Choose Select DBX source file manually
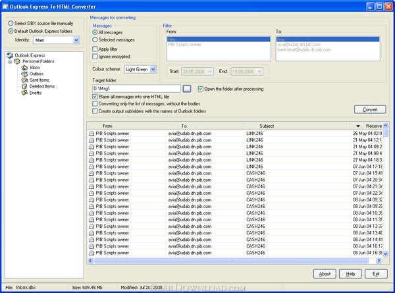Screen dimensions: 395x293 9,23
